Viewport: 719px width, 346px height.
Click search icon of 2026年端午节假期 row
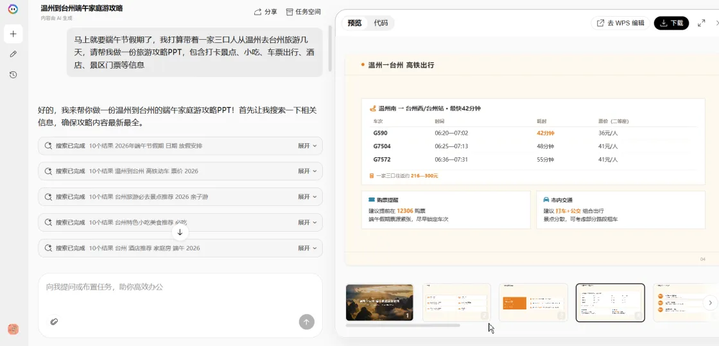click(x=48, y=146)
